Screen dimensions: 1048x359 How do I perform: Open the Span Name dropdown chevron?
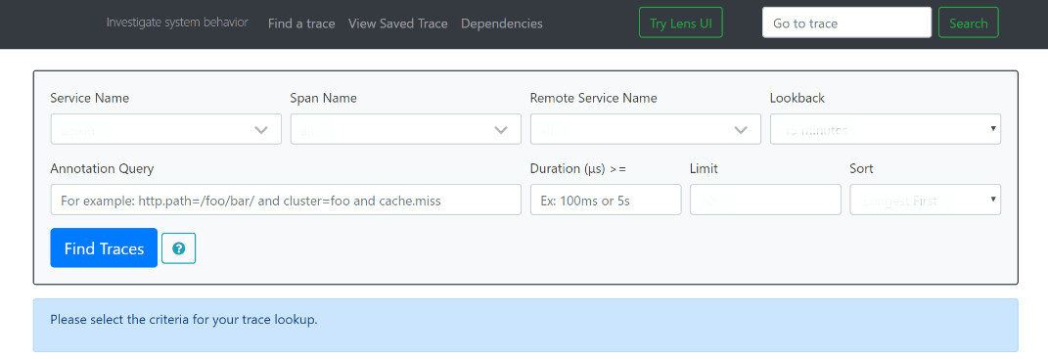click(x=501, y=130)
